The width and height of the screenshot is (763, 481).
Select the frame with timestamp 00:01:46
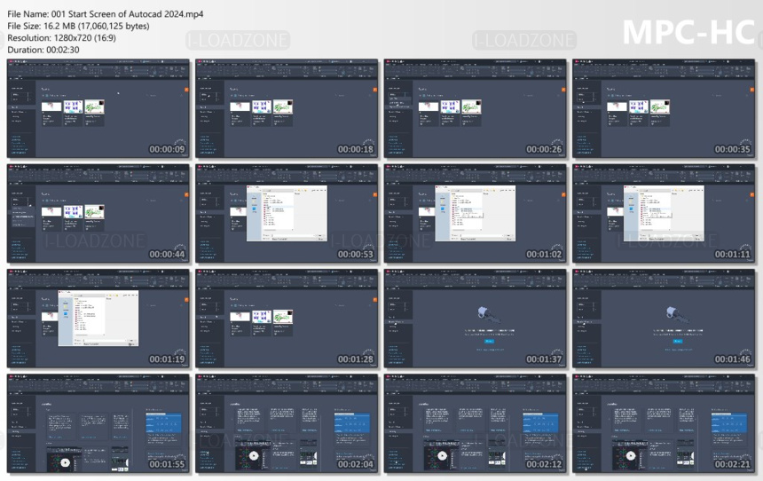665,319
